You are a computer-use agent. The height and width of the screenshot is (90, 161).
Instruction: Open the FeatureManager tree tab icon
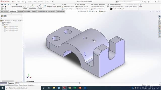[x=2, y=16]
